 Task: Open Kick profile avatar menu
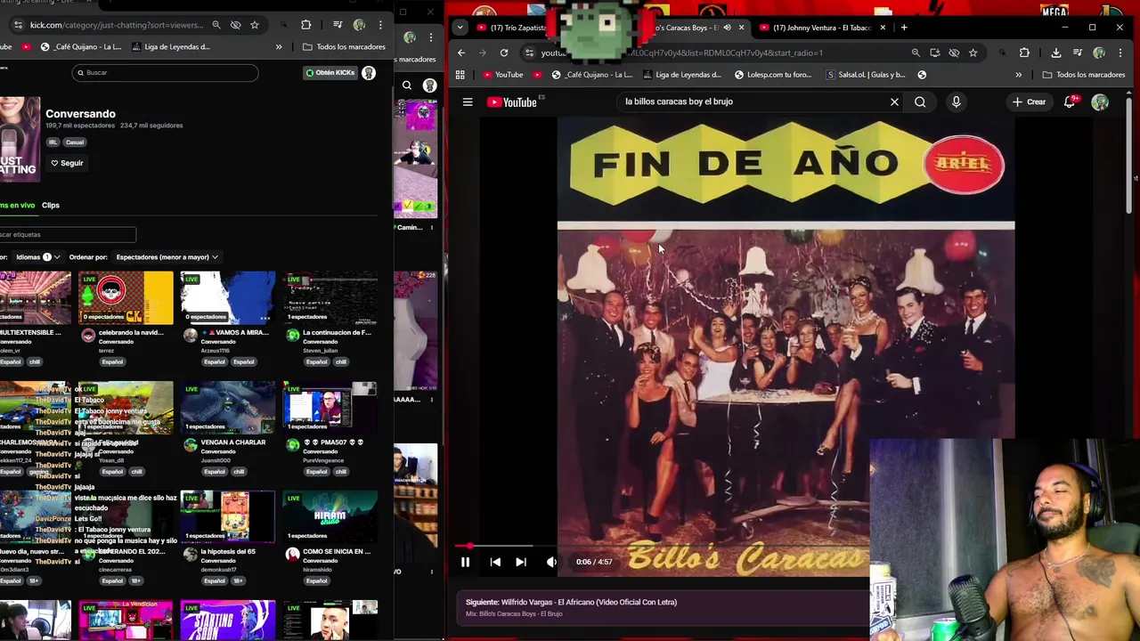(x=369, y=72)
